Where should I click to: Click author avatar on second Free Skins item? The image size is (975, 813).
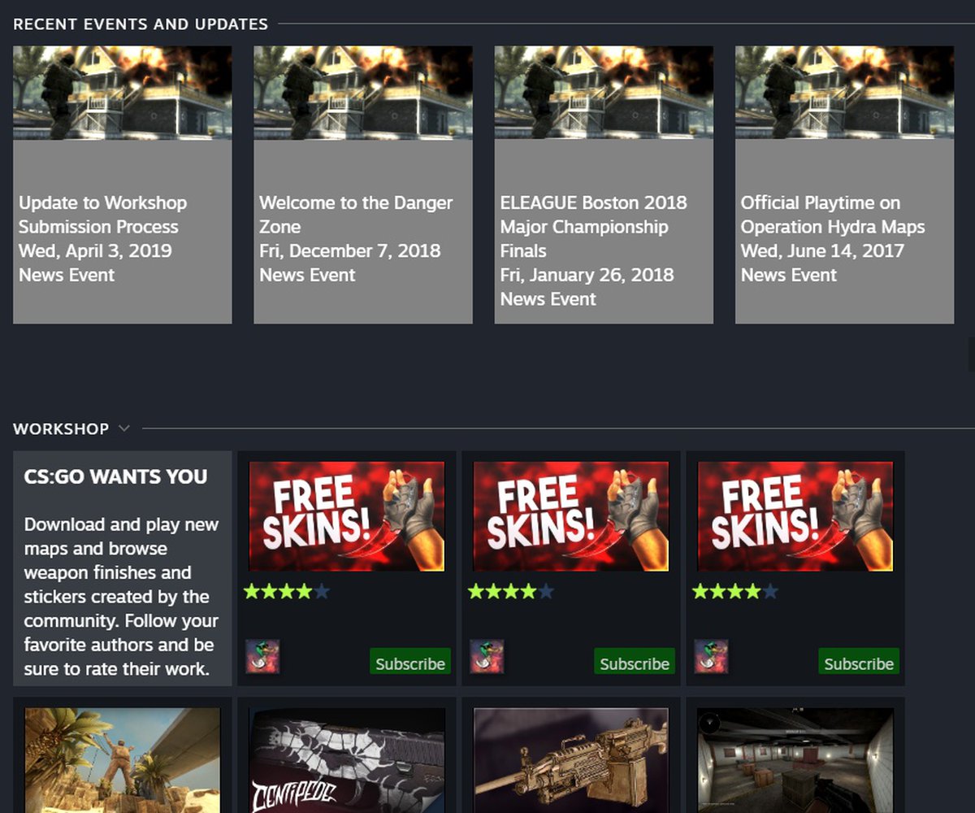click(487, 656)
